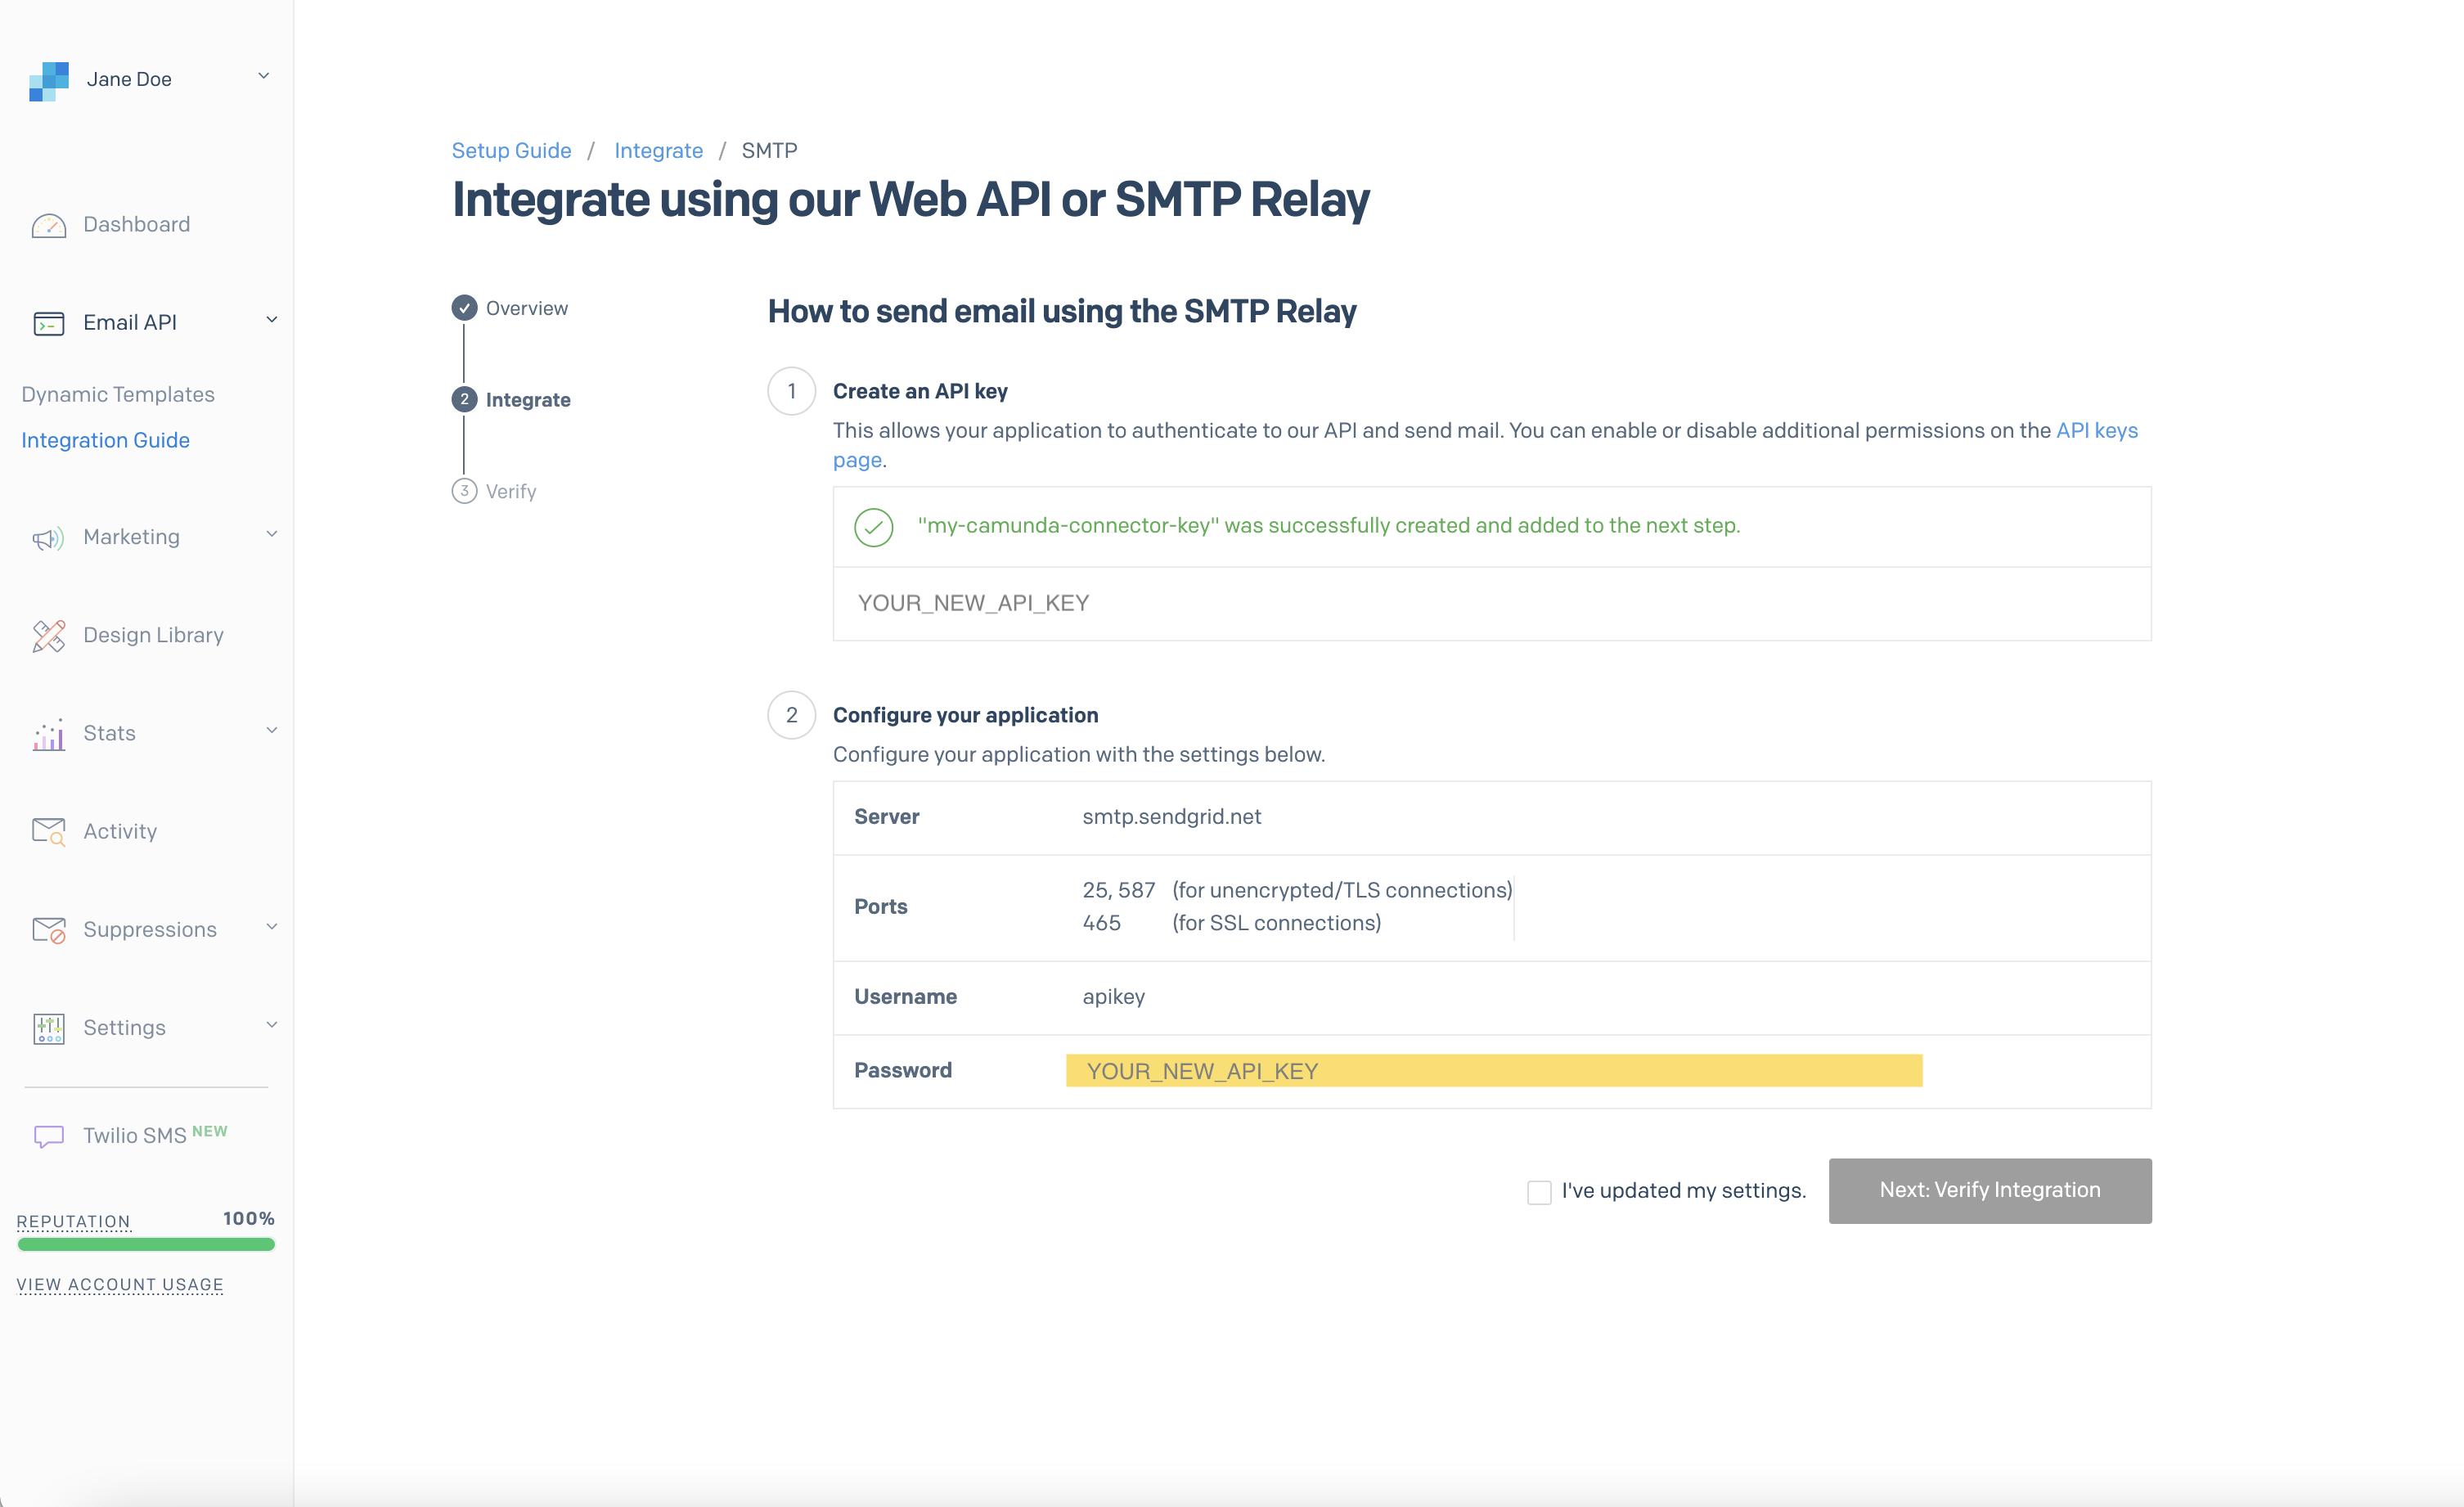Expand the Settings sidebar section
2464x1507 pixels.
click(271, 1025)
